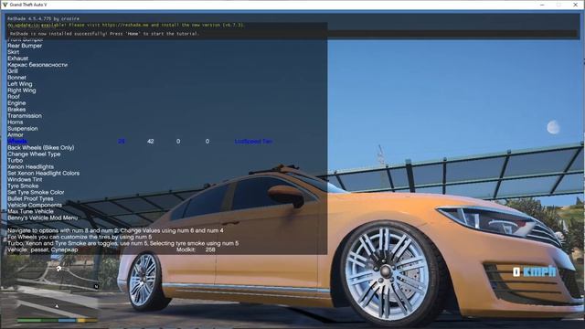
Task: Click Max Tune Vehicle
Action: [30, 211]
